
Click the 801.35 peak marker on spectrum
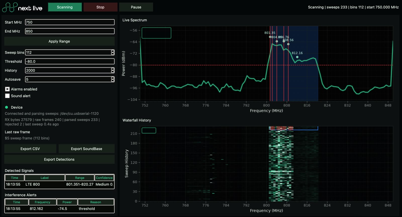pyautogui.click(x=270, y=37)
